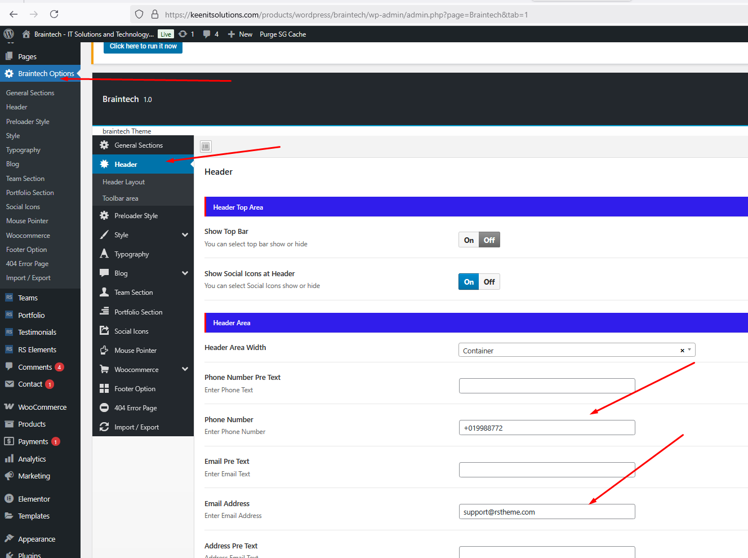The width and height of the screenshot is (748, 558).
Task: Open the Toolbar area sub-item
Action: [x=120, y=198]
